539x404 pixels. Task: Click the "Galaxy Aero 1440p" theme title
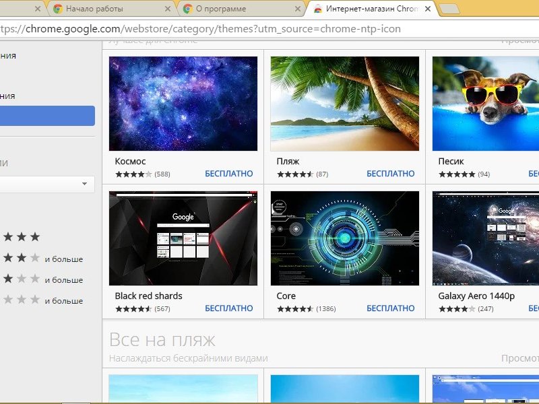tap(476, 296)
